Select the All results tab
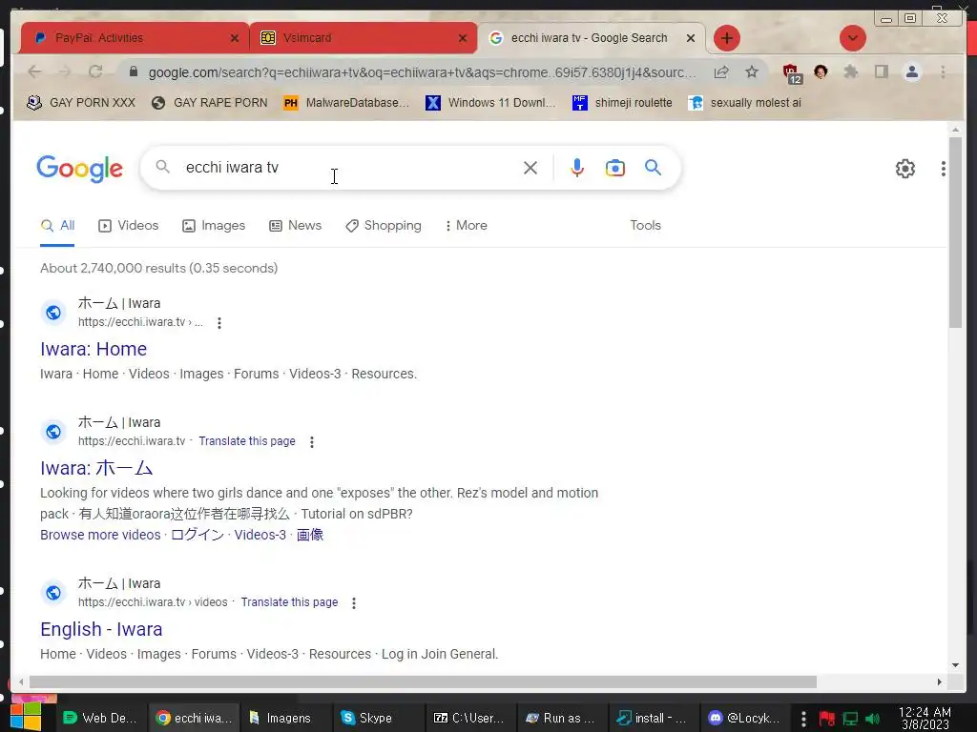The height and width of the screenshot is (732, 977). pyautogui.click(x=57, y=226)
